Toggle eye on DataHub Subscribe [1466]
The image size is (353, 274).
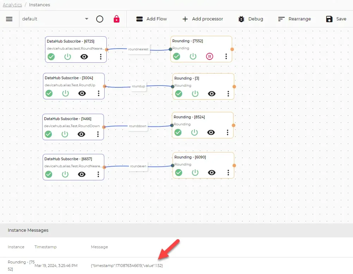click(81, 134)
